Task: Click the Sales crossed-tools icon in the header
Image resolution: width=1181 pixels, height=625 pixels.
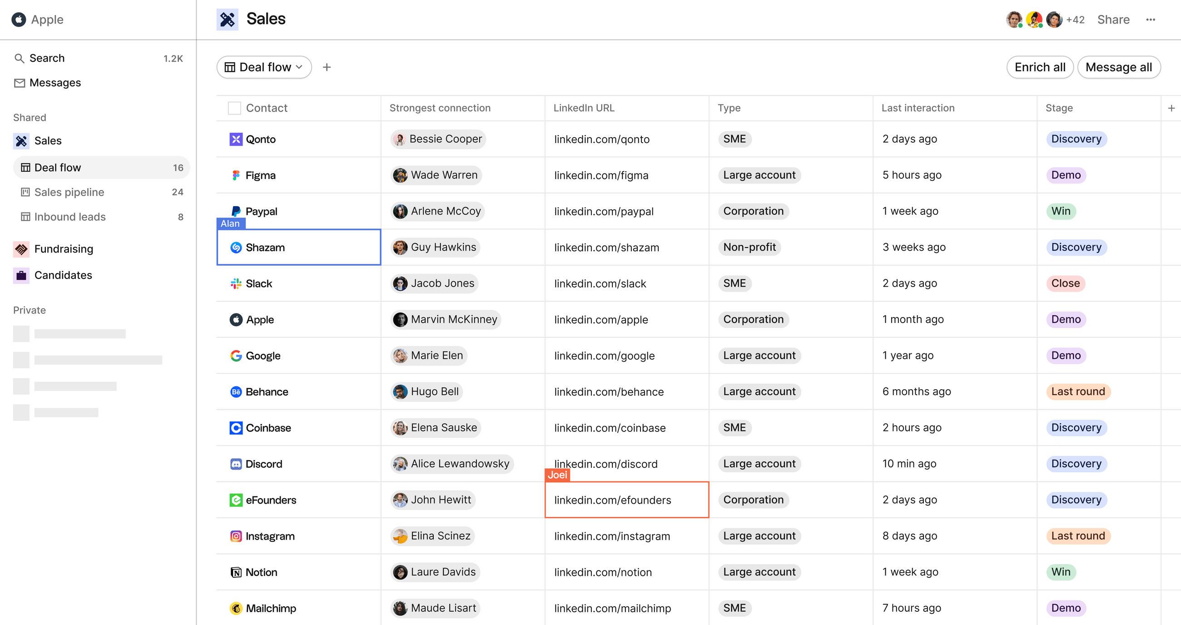Action: [228, 19]
